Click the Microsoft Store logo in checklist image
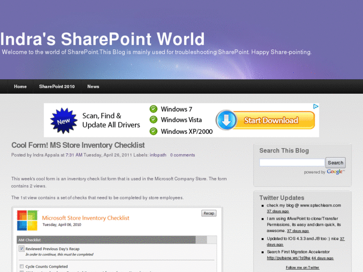The height and width of the screenshot is (272, 363). tap(27, 221)
